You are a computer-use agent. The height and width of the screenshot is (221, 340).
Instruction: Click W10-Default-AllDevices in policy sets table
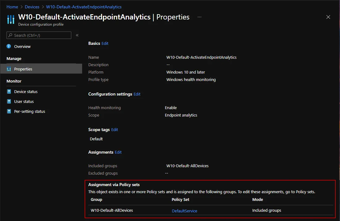(x=112, y=210)
